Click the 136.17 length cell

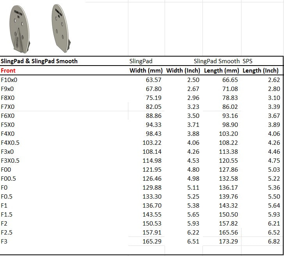tap(228, 188)
